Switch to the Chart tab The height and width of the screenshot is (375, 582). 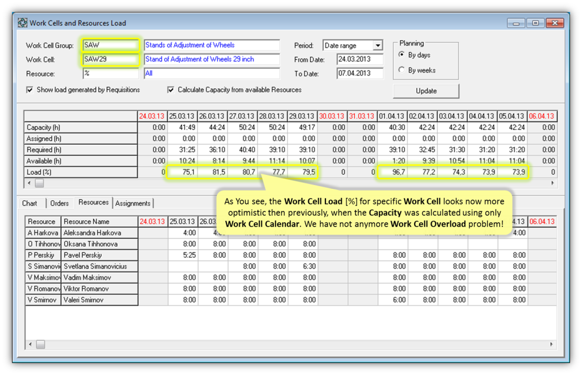point(30,203)
